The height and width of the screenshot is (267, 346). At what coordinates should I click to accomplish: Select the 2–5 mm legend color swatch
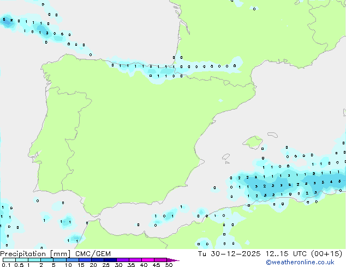(47, 260)
